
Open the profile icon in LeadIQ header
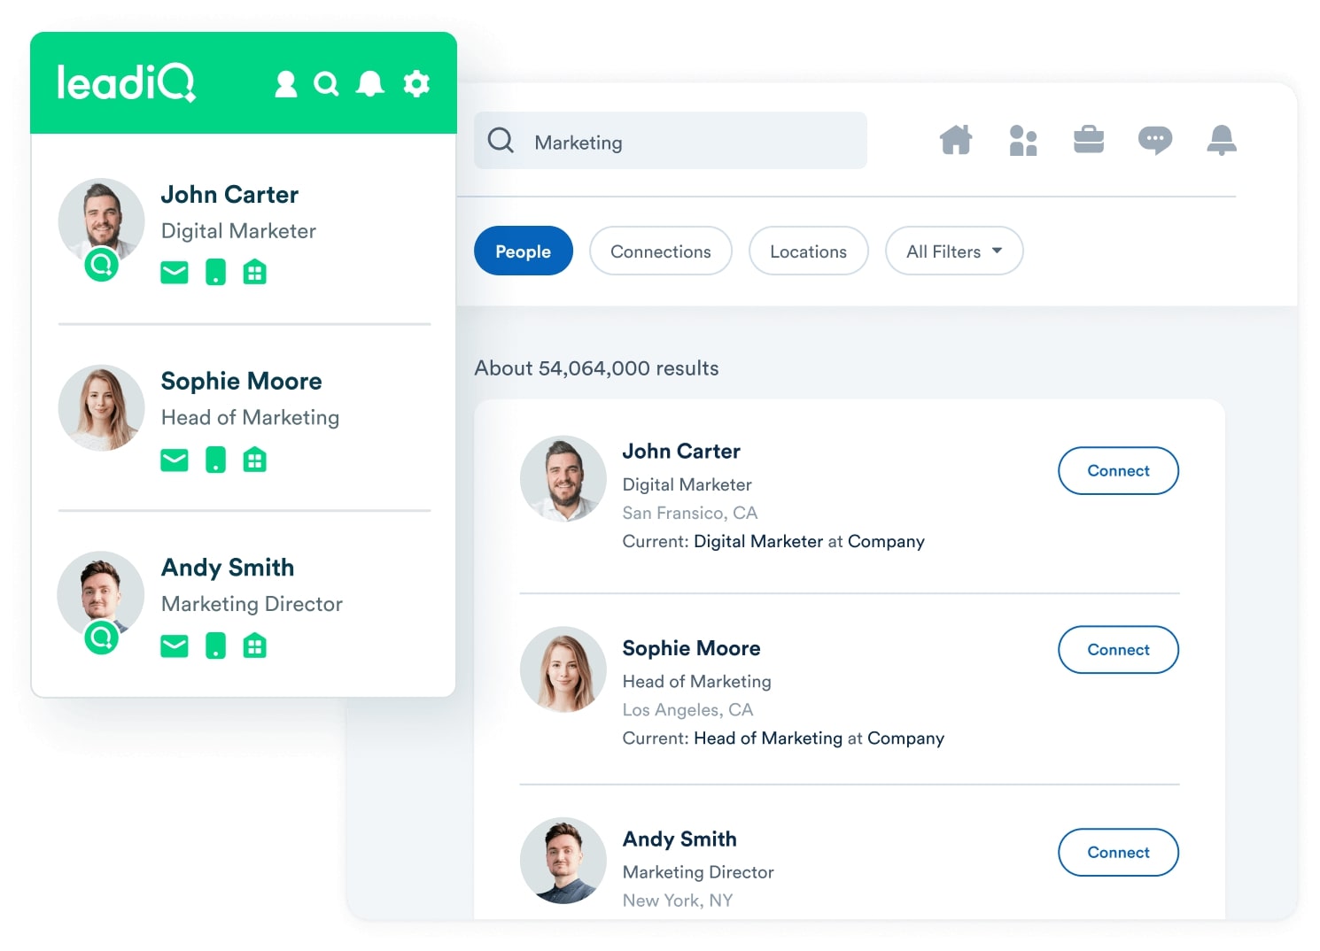[285, 84]
